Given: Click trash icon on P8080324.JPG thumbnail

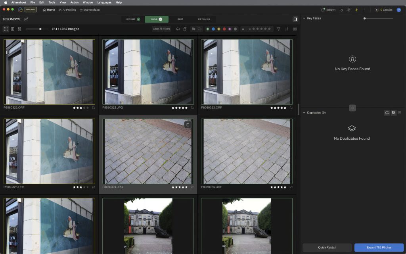Looking at the screenshot, I should tap(188, 125).
